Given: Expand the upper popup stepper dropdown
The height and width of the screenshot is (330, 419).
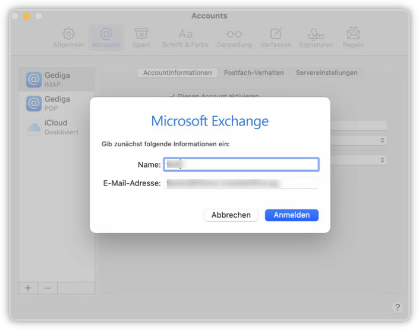Looking at the screenshot, I should [x=382, y=140].
